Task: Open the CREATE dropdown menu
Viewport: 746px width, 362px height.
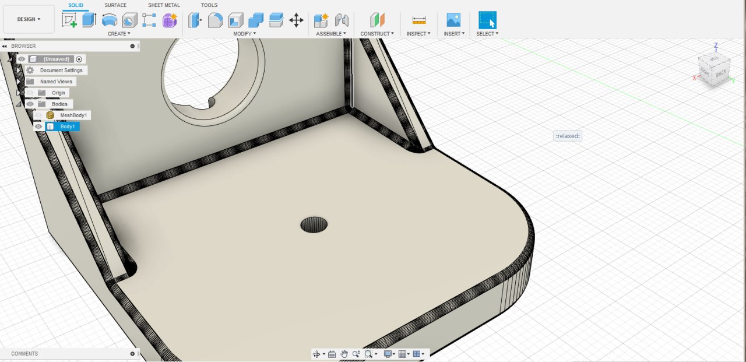Action: click(x=119, y=34)
